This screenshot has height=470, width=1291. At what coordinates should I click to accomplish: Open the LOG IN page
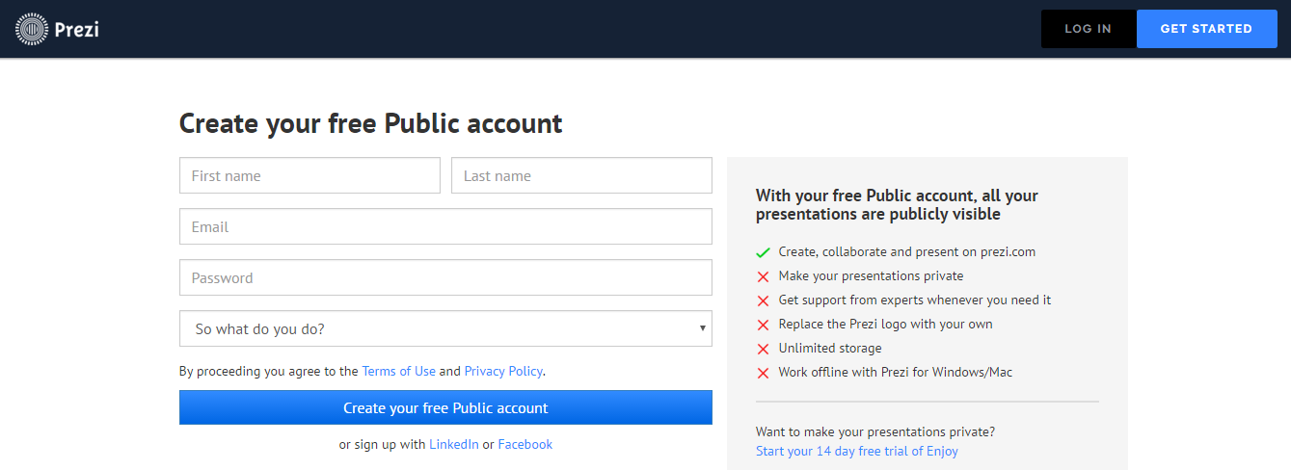click(x=1089, y=29)
